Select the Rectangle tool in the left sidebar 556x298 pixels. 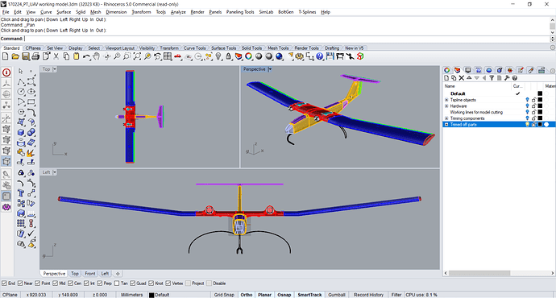(x=31, y=102)
